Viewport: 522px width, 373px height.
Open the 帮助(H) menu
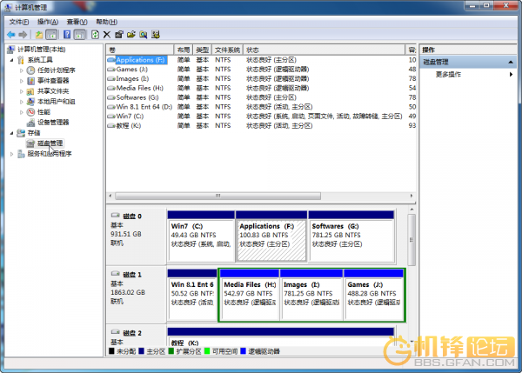tap(106, 22)
